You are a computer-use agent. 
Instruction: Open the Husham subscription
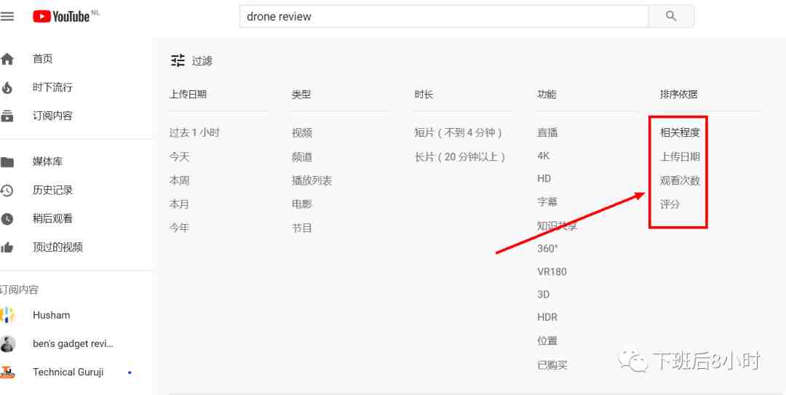[51, 315]
